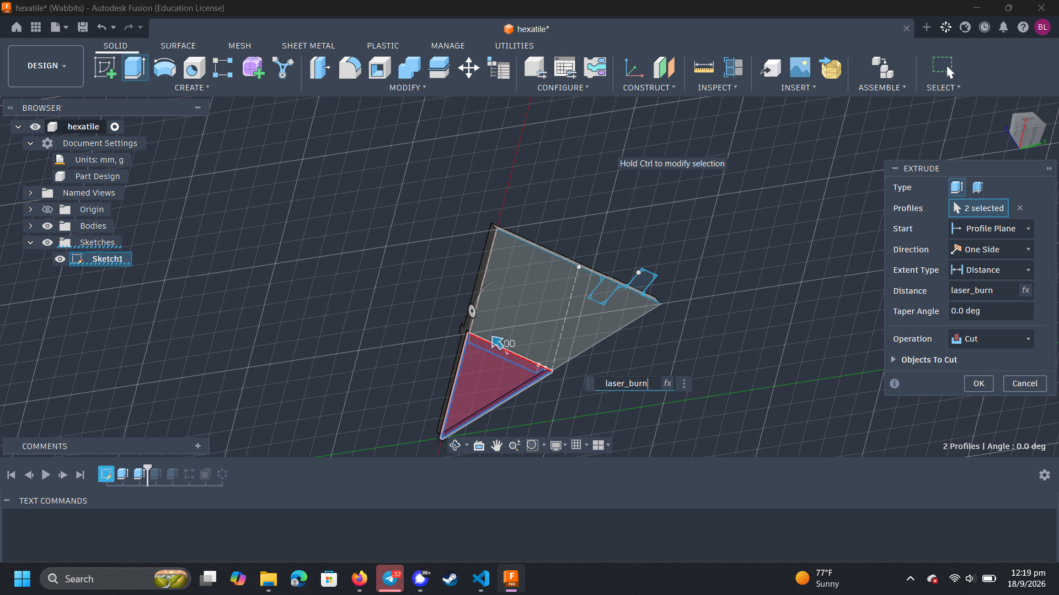Show the hidden Origin folder
Screen dimensions: 1059x595
click(x=47, y=209)
